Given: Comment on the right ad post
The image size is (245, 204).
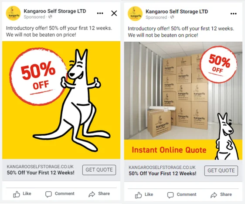Looking at the screenshot, I should (182, 195).
